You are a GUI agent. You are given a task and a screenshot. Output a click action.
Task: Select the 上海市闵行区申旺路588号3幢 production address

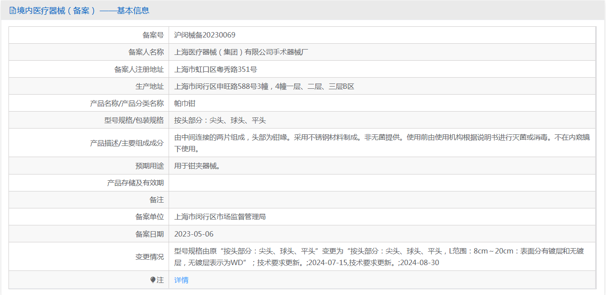(264, 87)
